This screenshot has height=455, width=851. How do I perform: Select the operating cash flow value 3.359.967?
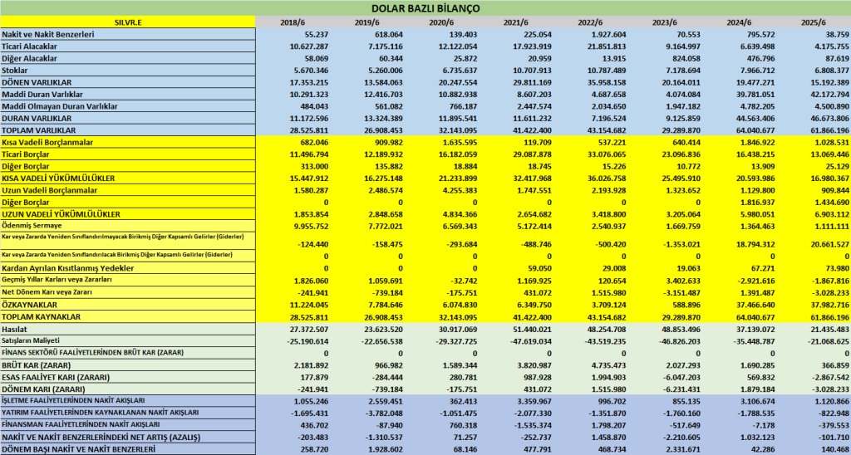point(533,401)
